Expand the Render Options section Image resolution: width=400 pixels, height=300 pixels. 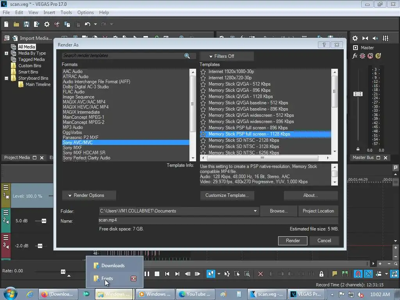pyautogui.click(x=89, y=195)
